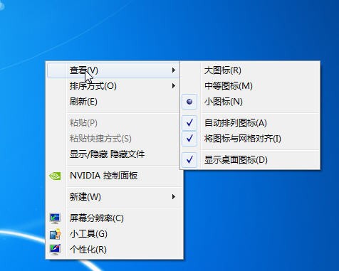The image size is (339, 271).
Task: Click the NVIDIA logo icon
Action: click(55, 176)
